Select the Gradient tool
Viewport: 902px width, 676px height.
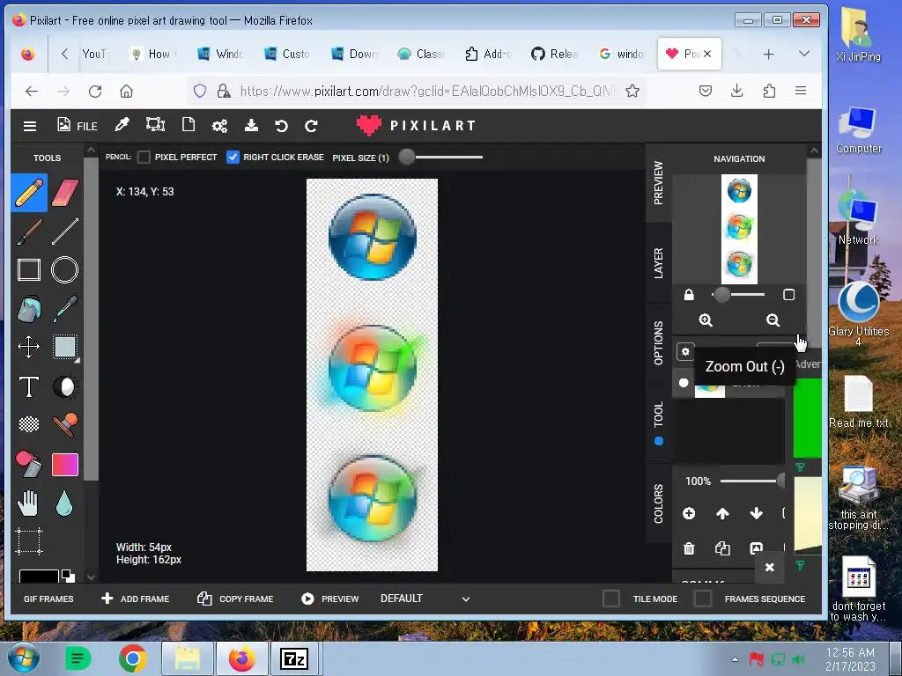click(65, 465)
